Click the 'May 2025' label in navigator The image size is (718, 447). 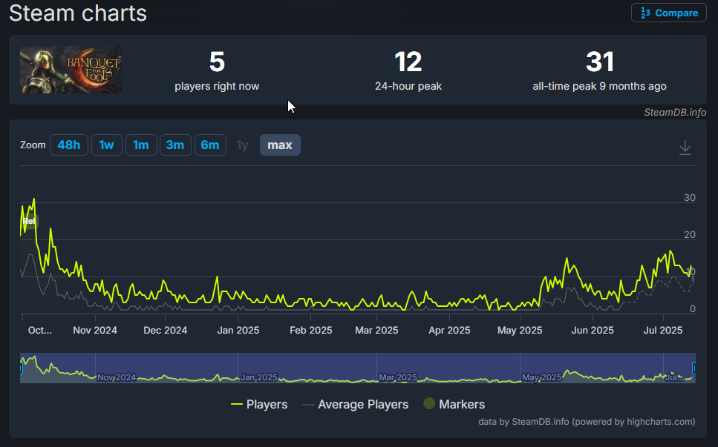point(542,377)
